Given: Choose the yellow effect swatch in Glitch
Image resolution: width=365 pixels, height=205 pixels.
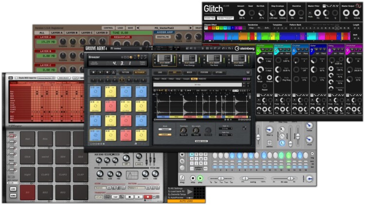Looking at the screenshot, I should (218, 28).
